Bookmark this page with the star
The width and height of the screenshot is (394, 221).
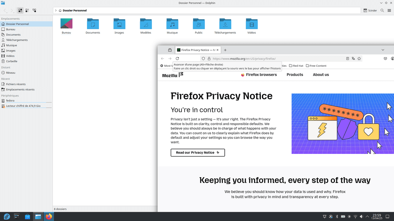[359, 59]
